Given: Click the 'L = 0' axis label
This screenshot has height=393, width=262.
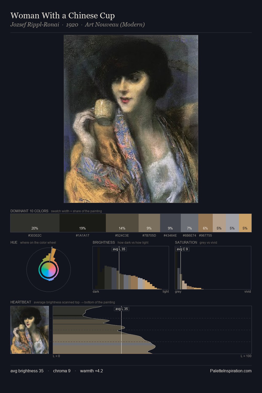Looking at the screenshot, I should (x=56, y=356).
